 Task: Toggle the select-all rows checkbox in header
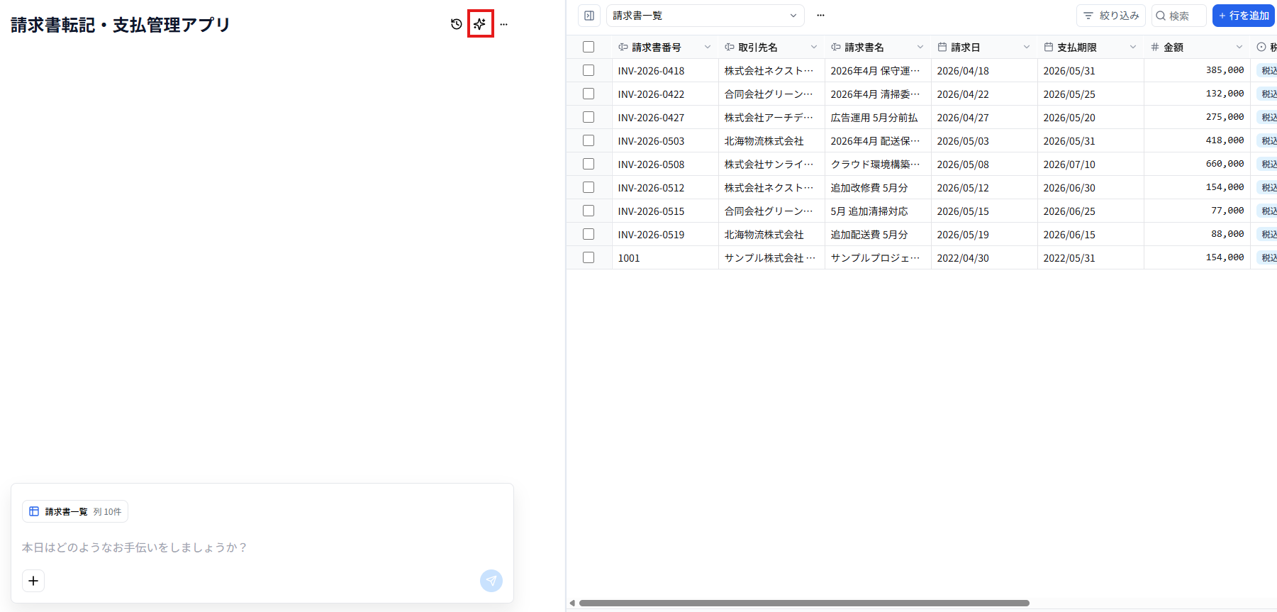pyautogui.click(x=589, y=47)
